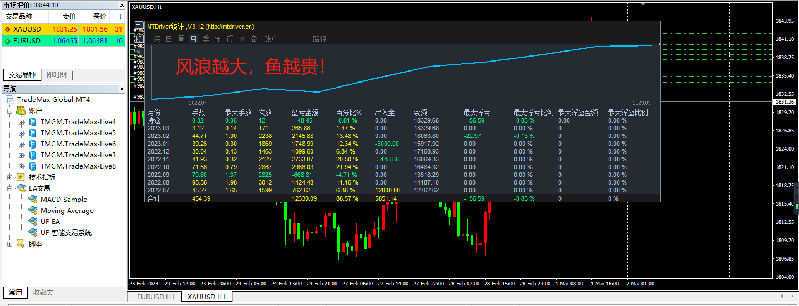
Task: Open the 收藏夹 favorites tab
Action: coord(43,293)
